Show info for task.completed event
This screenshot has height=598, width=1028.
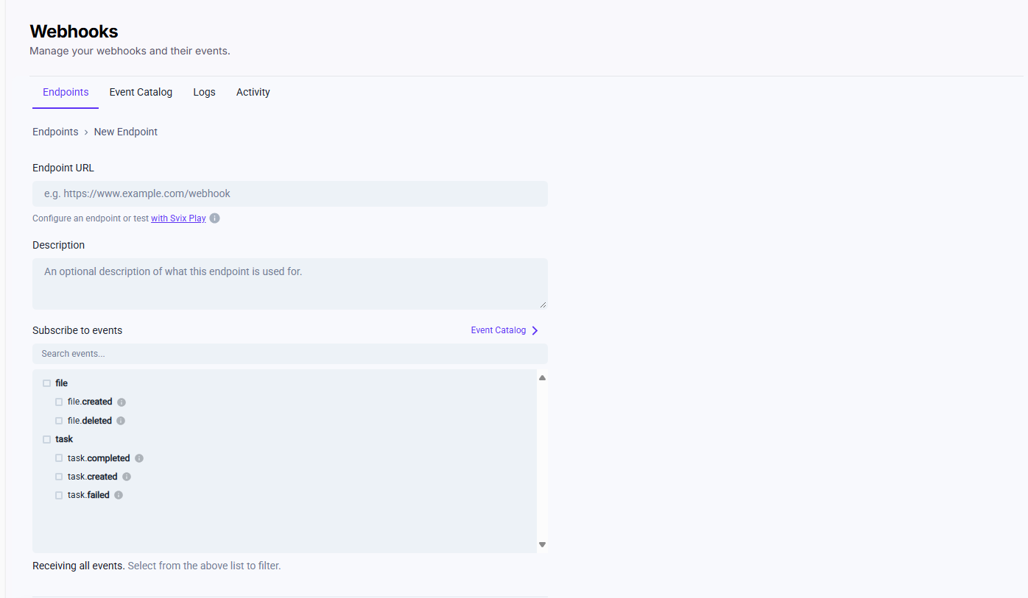click(x=139, y=458)
